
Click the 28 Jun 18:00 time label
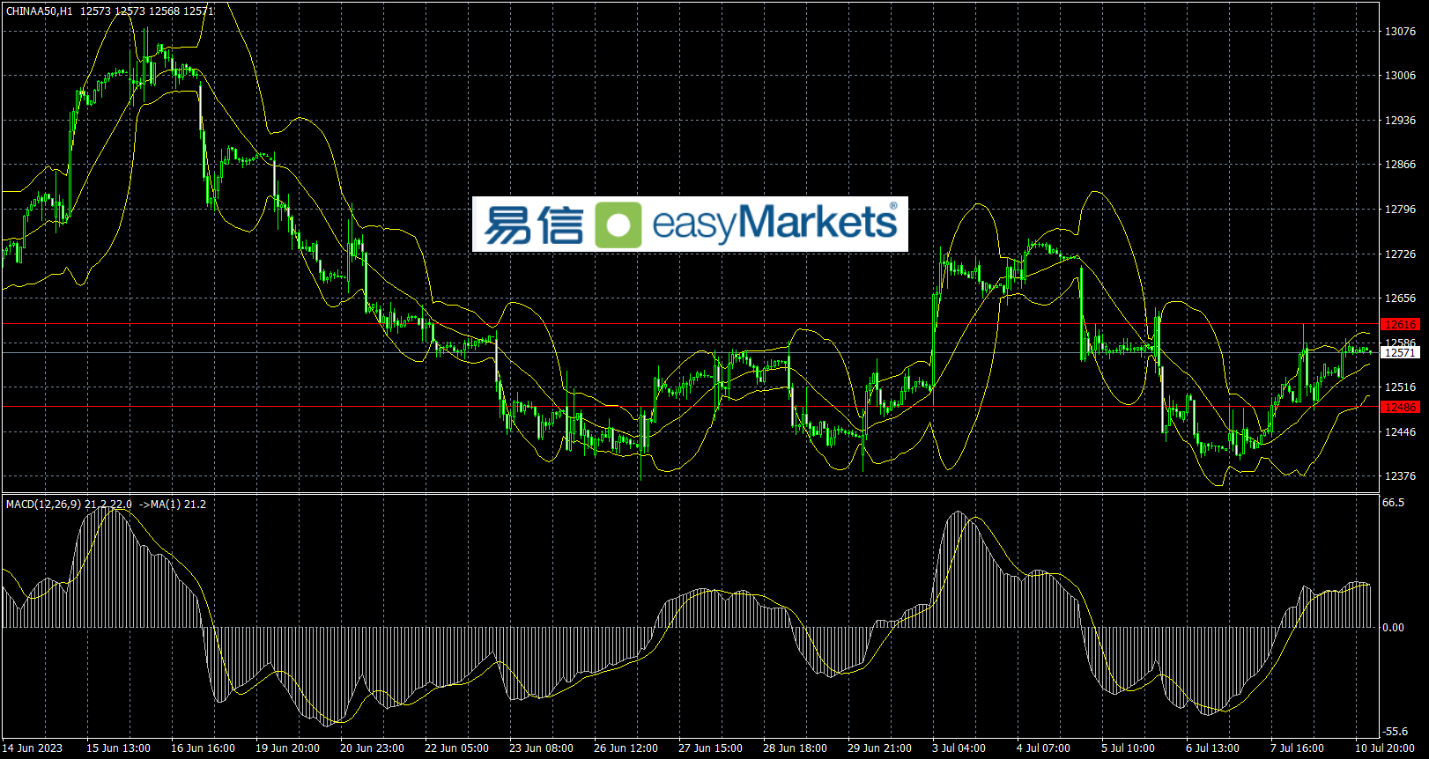pos(795,748)
